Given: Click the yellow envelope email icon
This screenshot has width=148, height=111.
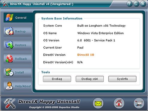Looking at the screenshot, I should coord(98,103).
